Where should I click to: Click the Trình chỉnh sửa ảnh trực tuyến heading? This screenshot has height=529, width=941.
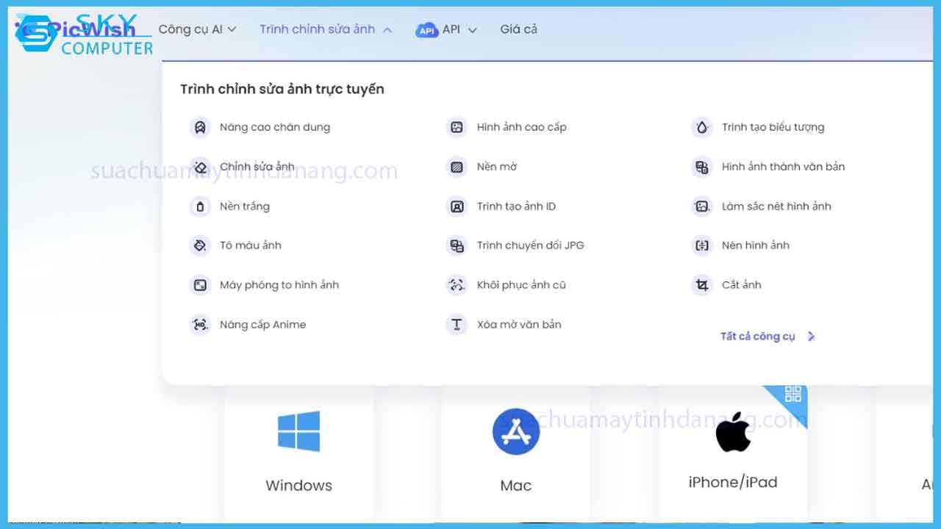coord(282,90)
